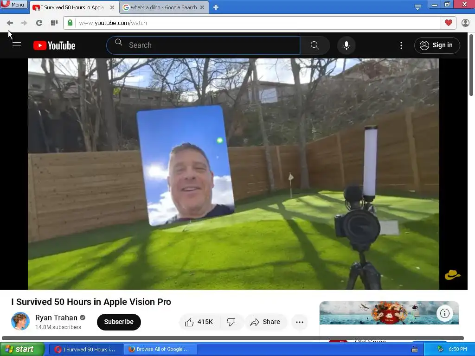
Task: Click the cowboy hat channel watermark
Action: (452, 275)
